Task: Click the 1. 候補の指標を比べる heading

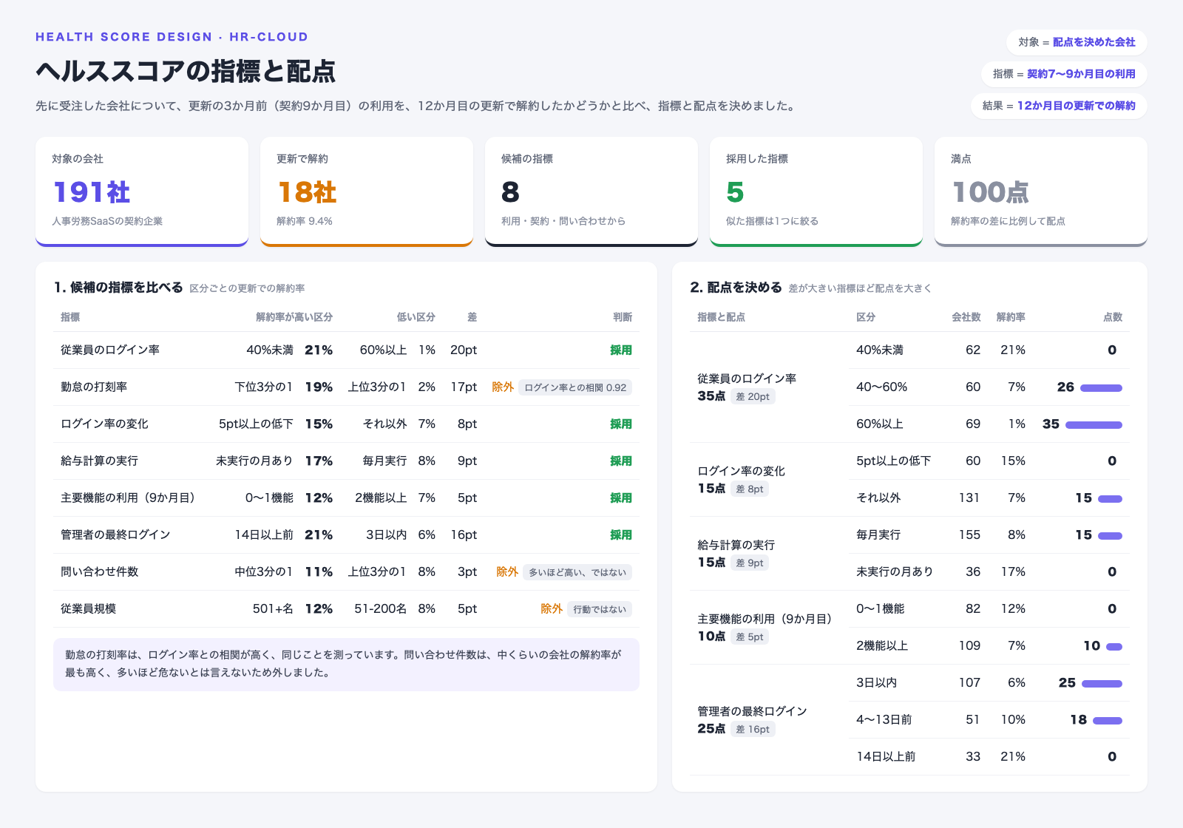Action: (118, 288)
